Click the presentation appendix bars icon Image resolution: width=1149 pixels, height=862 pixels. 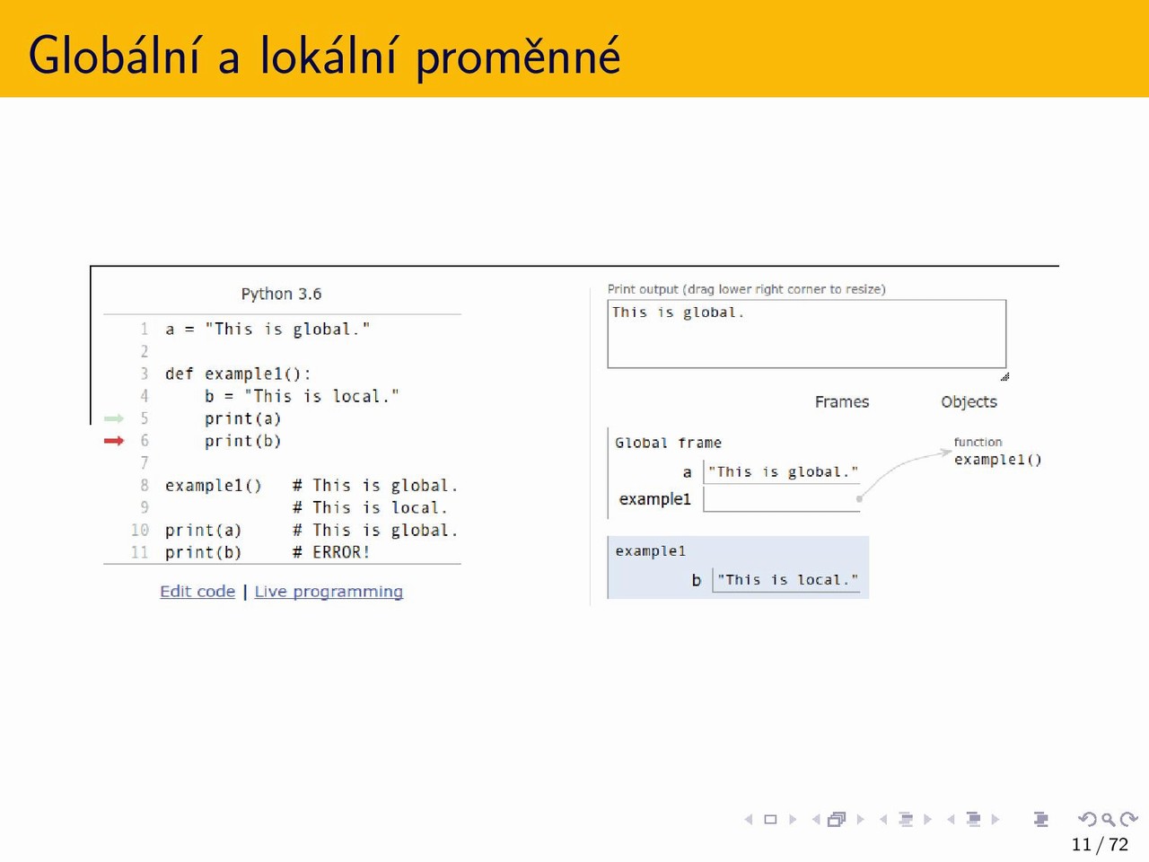click(x=1041, y=819)
